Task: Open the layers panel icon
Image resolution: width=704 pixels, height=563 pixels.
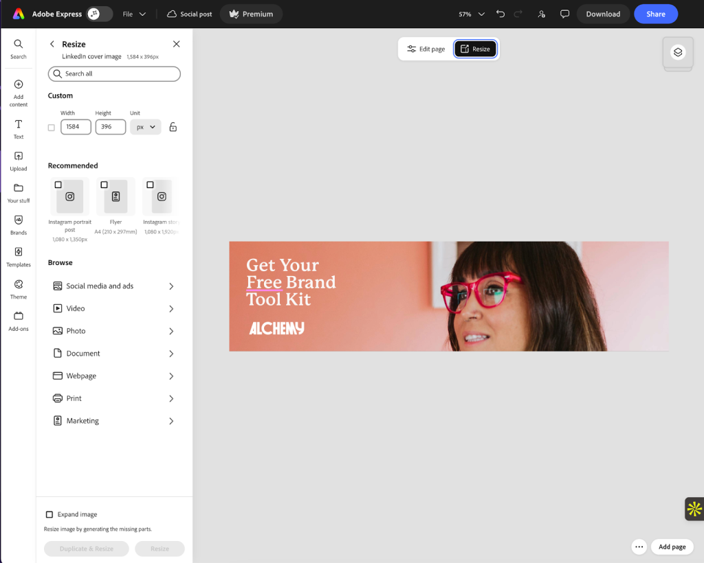Action: pyautogui.click(x=678, y=52)
